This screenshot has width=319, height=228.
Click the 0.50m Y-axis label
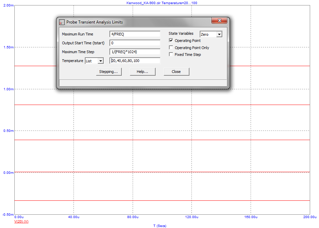9,131
